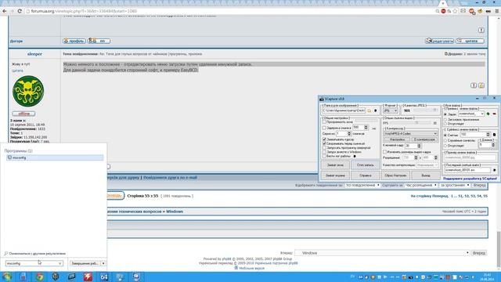Toggle minimize before capture checkbox
The image size is (501, 282).
point(324,144)
